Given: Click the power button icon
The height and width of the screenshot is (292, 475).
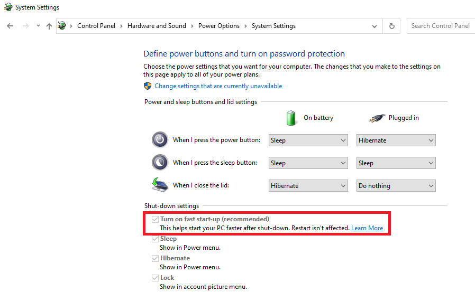Looking at the screenshot, I should [x=160, y=140].
